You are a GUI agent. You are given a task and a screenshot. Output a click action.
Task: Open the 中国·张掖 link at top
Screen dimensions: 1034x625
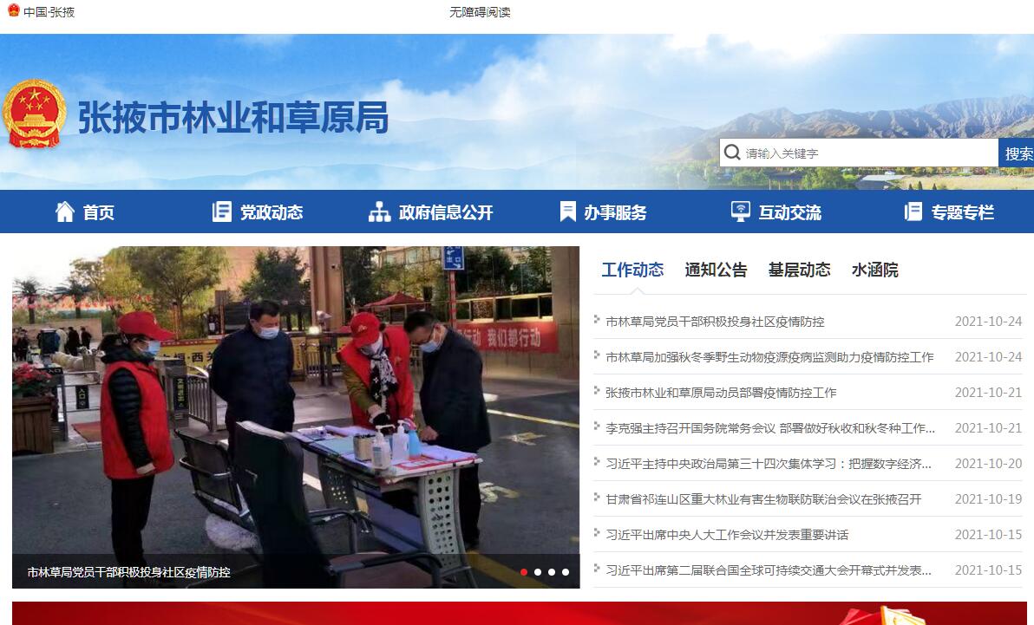coord(49,12)
